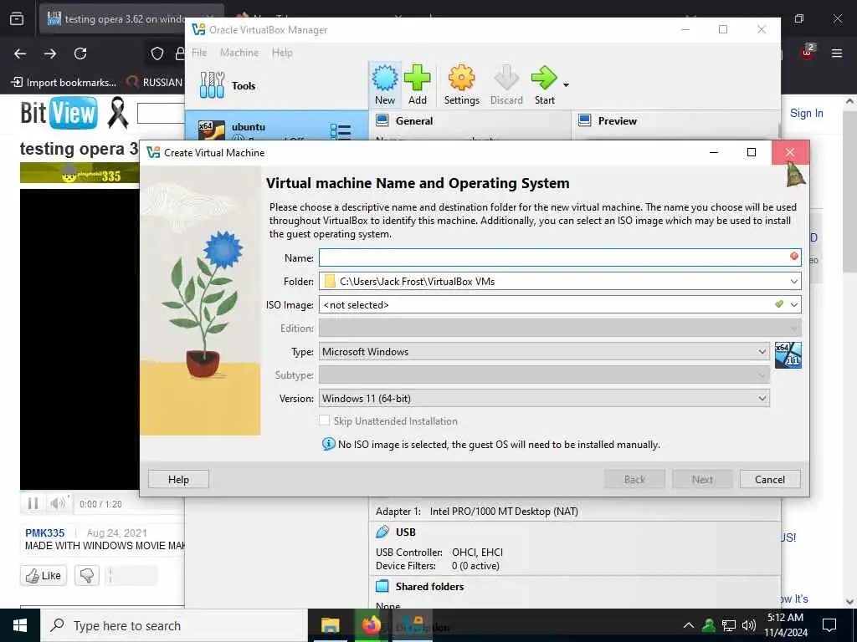Click Sign In link on BitView
Screen dimensions: 857x642
pyautogui.click(x=806, y=113)
